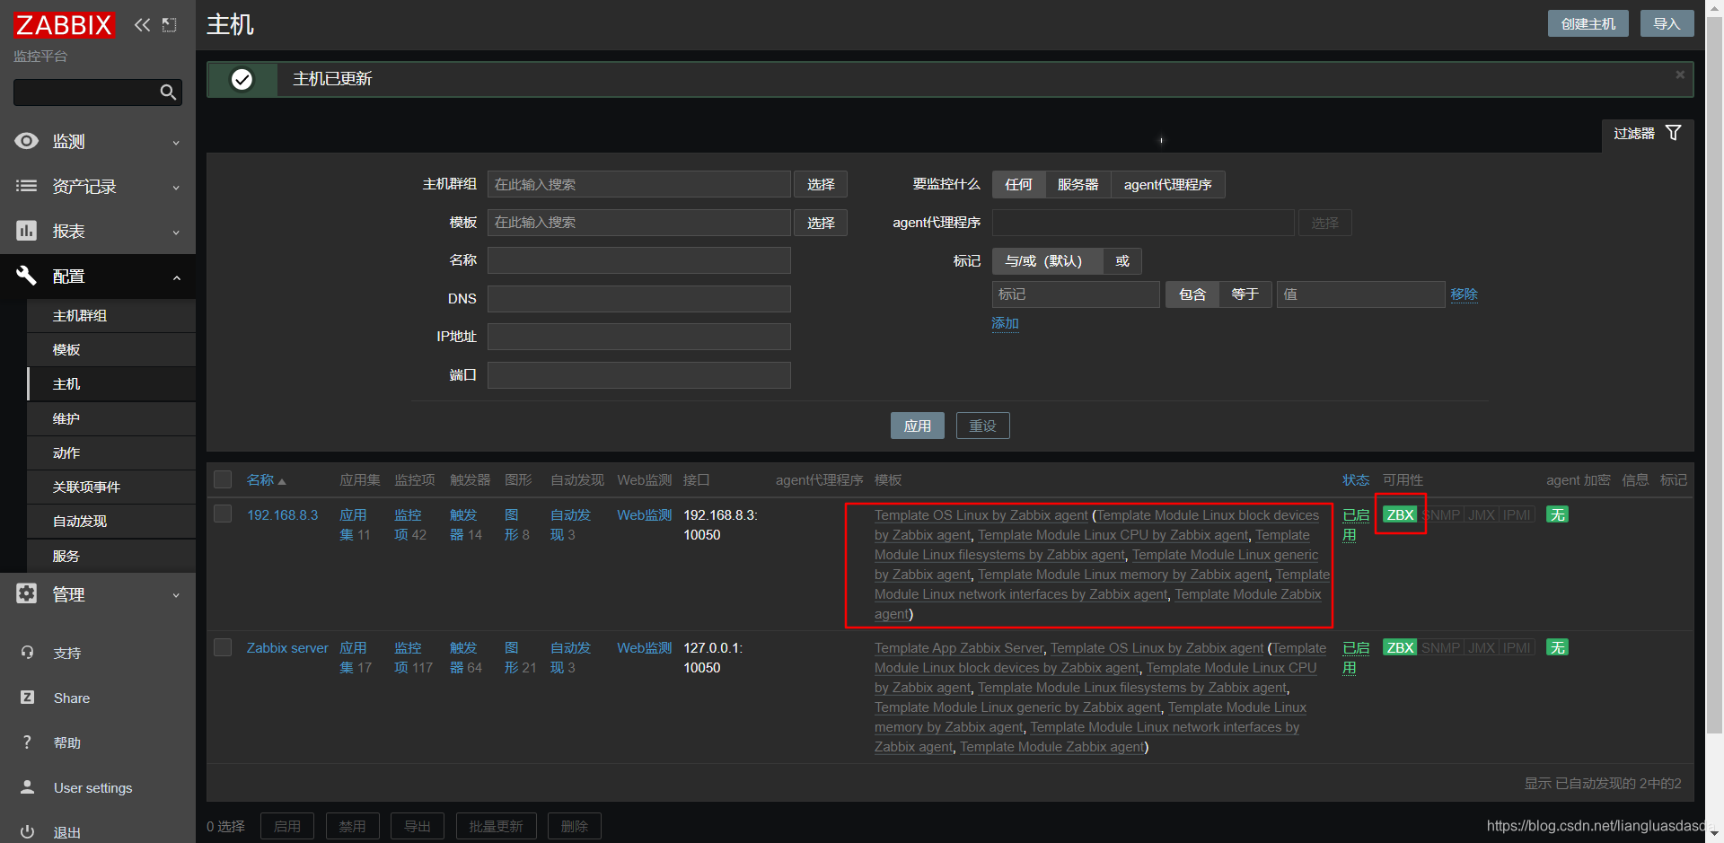Click the gear icon for 管理
The image size is (1724, 843).
pos(27,593)
